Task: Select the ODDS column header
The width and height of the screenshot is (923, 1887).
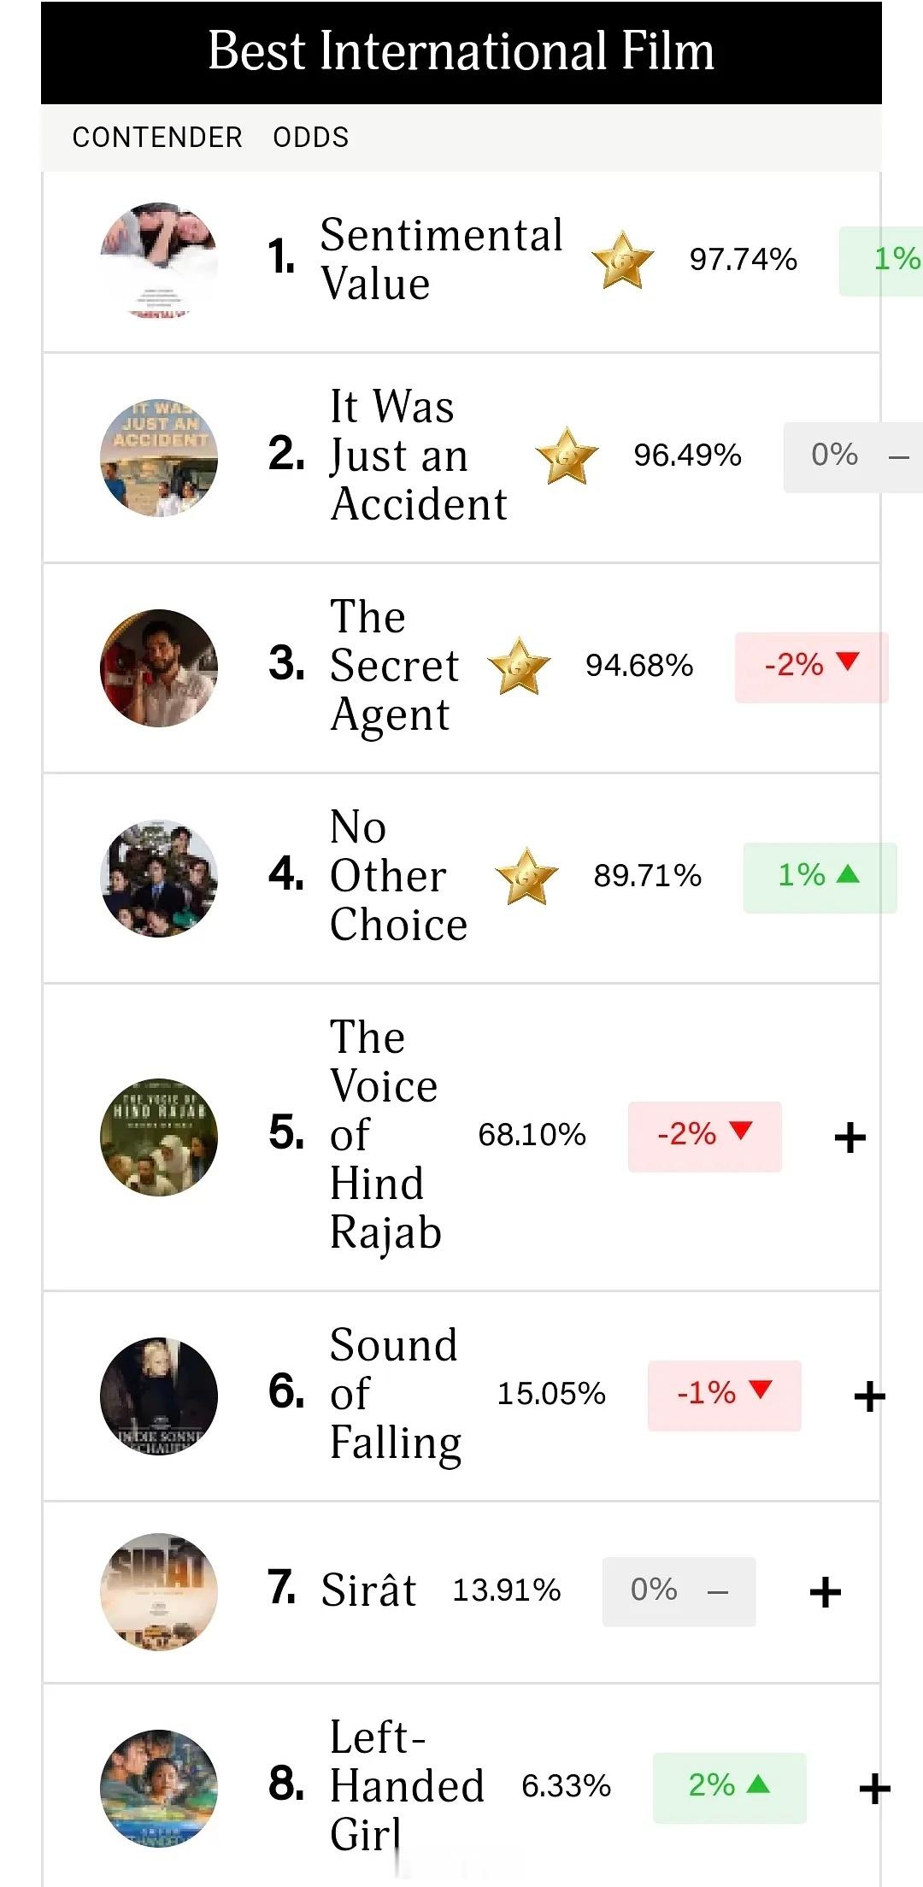Action: coord(311,138)
